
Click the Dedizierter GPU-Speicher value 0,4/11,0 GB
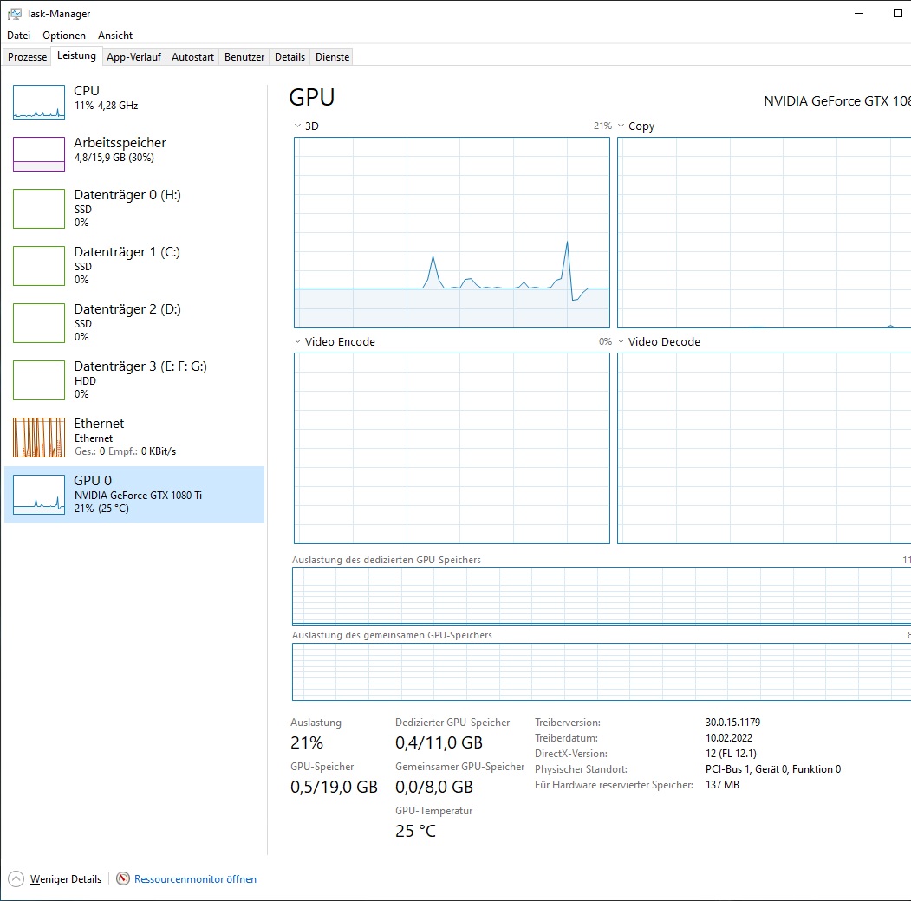tap(439, 742)
